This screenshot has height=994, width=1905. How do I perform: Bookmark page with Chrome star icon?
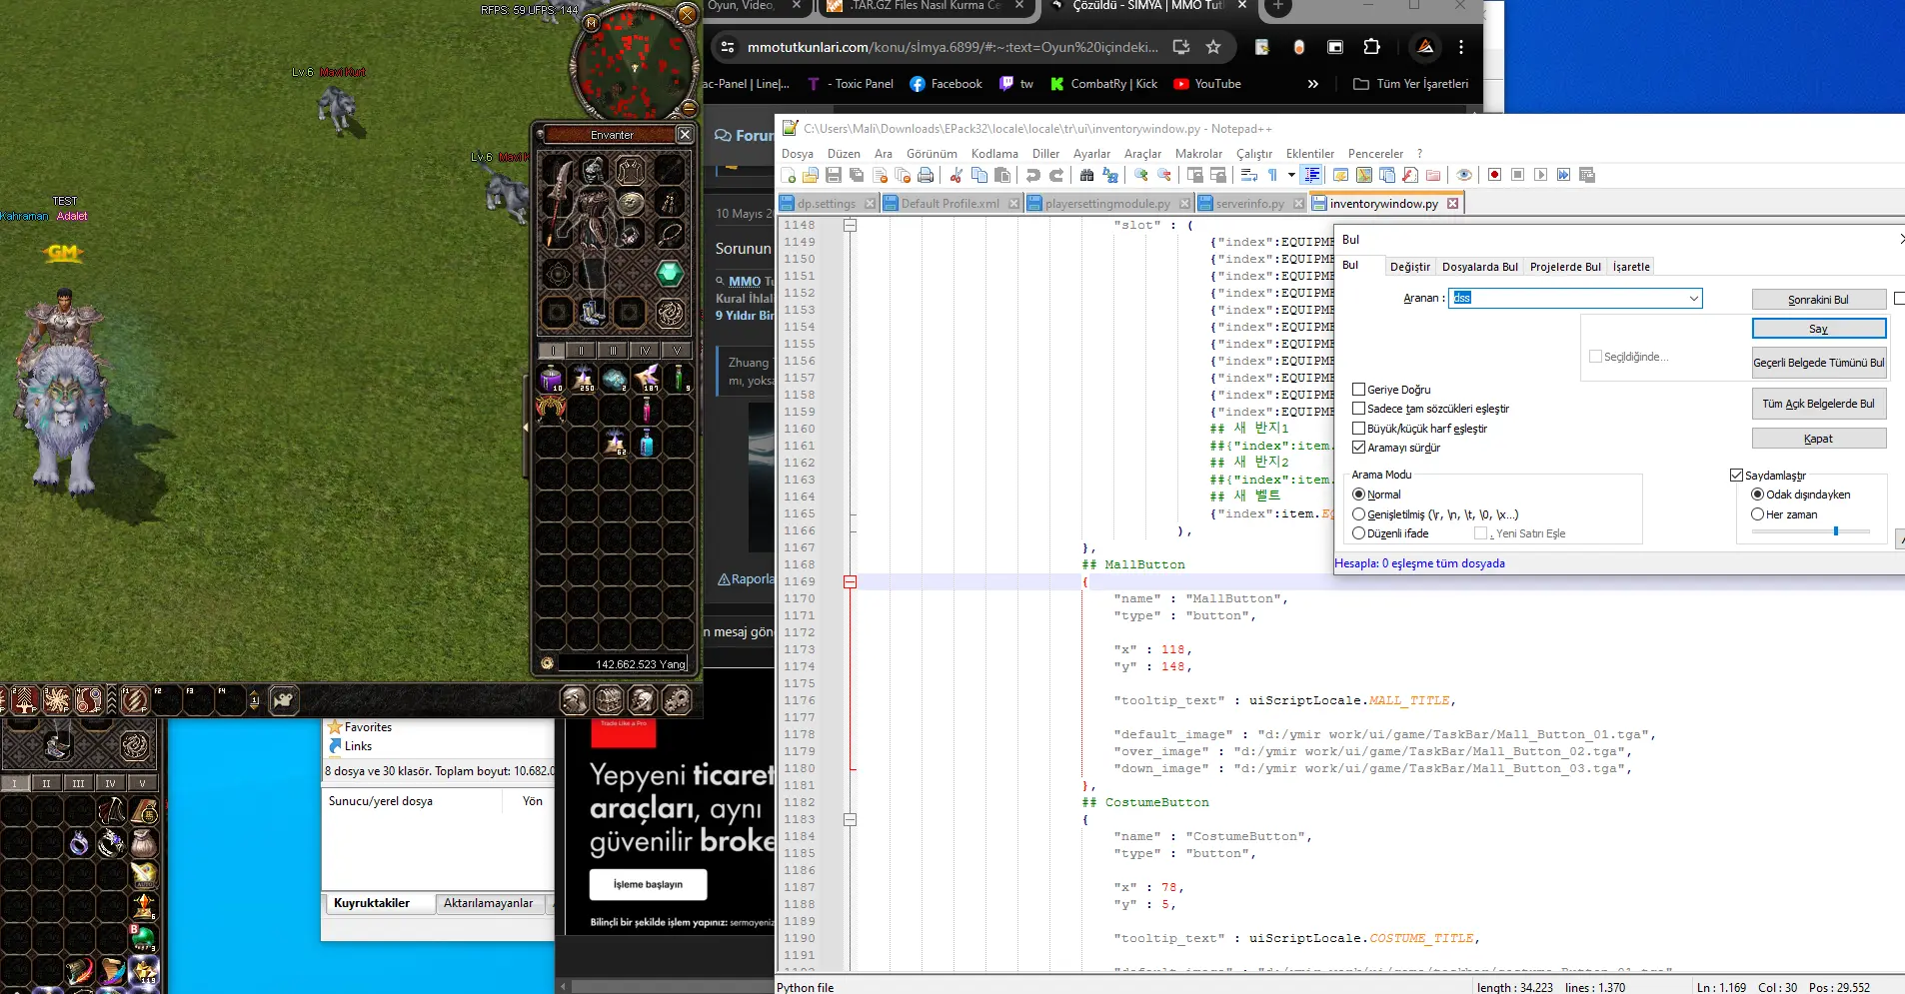[1213, 47]
